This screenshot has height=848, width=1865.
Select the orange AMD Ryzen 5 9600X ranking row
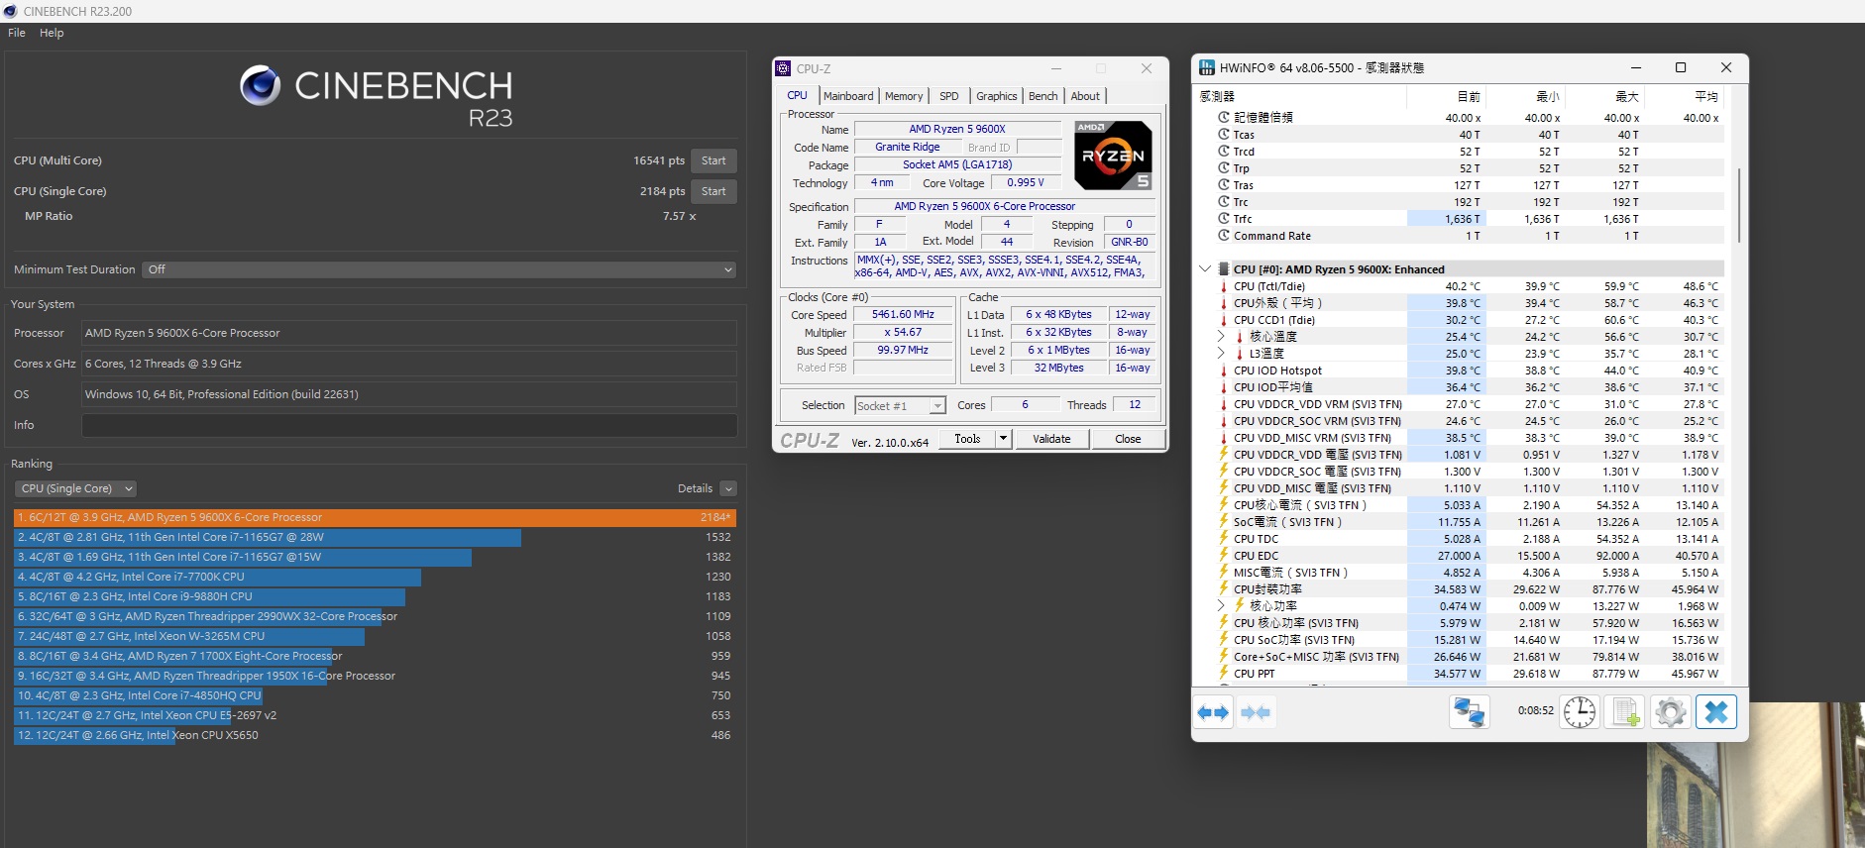pyautogui.click(x=375, y=517)
